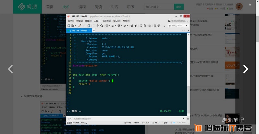The width and height of the screenshot is (259, 134).
Task: Click the 'return 0;' code line
Action: coord(85,84)
